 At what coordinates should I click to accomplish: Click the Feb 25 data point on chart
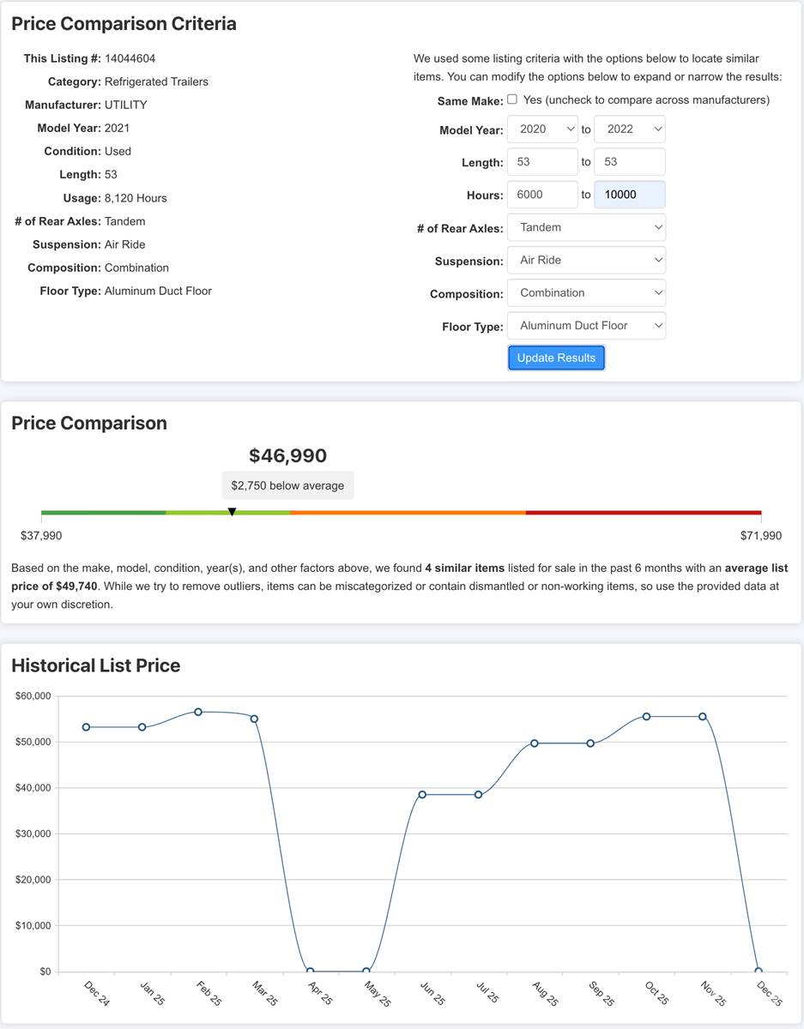[198, 712]
